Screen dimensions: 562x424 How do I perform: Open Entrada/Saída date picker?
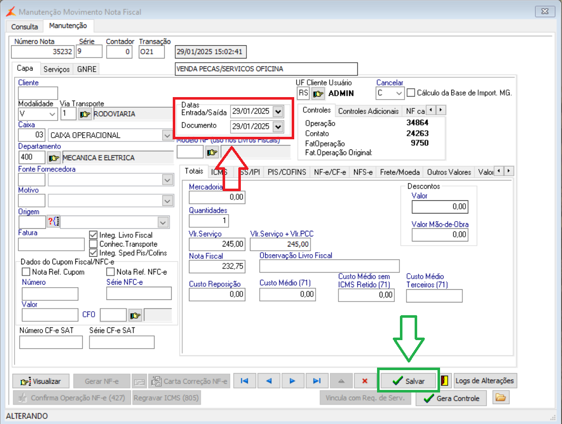(x=278, y=111)
